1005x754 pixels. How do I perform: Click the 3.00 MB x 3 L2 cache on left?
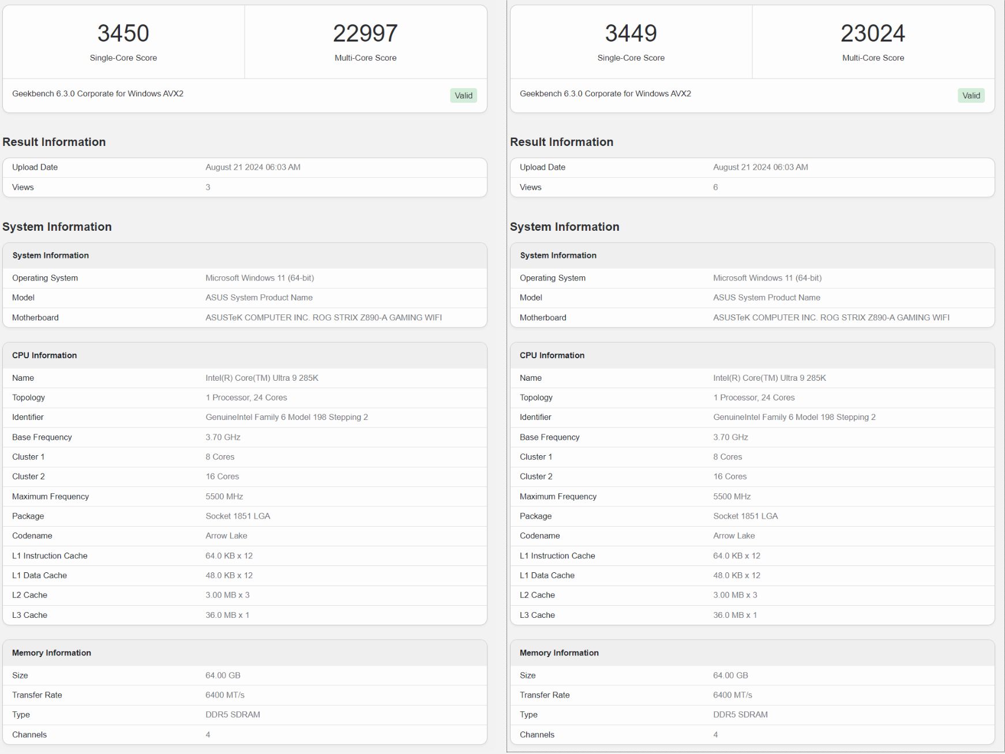point(227,595)
